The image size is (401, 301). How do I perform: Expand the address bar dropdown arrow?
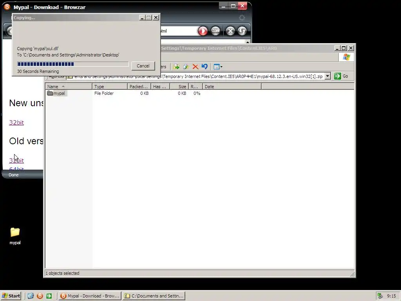tap(328, 76)
